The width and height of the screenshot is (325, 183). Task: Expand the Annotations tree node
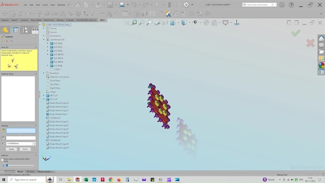[44, 36]
